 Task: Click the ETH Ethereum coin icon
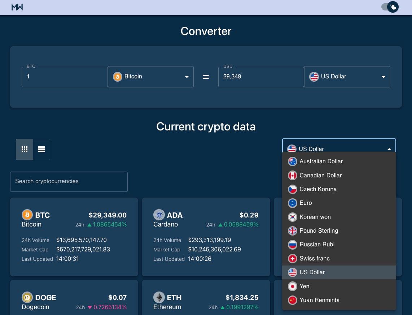(x=159, y=297)
